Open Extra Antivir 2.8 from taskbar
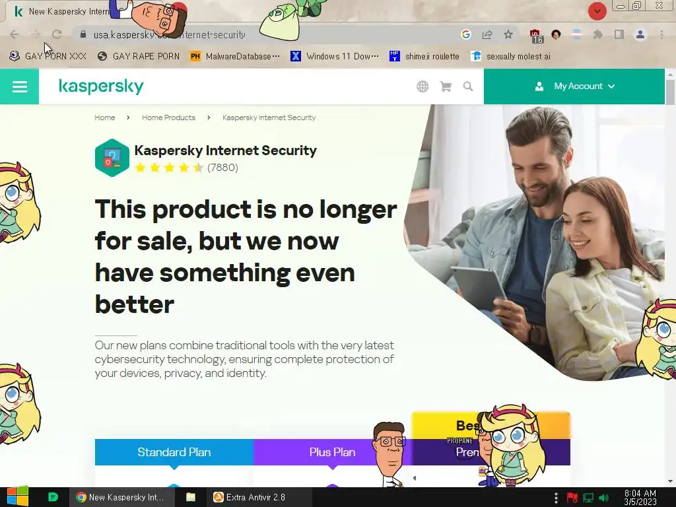Image resolution: width=676 pixels, height=507 pixels. (250, 497)
